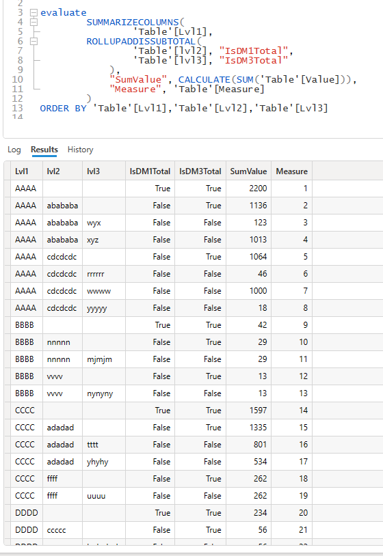This screenshot has width=383, height=556.
Task: Select the SumValue cell showing 1064
Action: 248,257
